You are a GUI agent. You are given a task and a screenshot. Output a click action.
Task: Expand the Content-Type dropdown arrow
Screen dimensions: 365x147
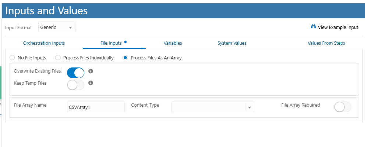click(249, 107)
